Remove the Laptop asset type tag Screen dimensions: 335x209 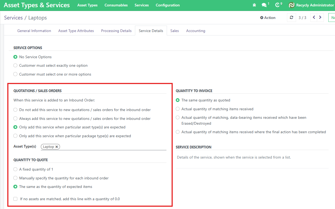pos(57,147)
